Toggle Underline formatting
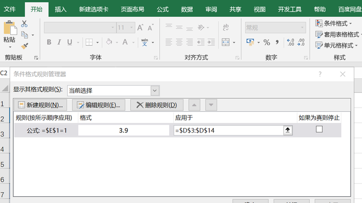The width and height of the screenshot is (362, 203). (70, 42)
